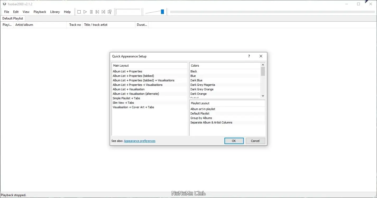This screenshot has height=198, width=377.
Task: Start playback with the Play button
Action: (x=85, y=12)
